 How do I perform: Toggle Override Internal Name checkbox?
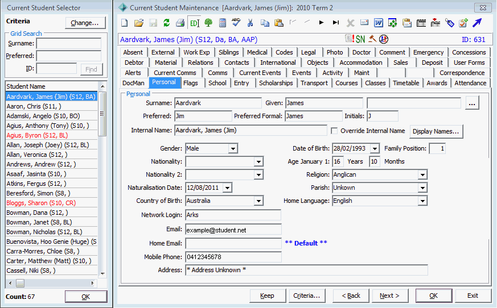[334, 131]
